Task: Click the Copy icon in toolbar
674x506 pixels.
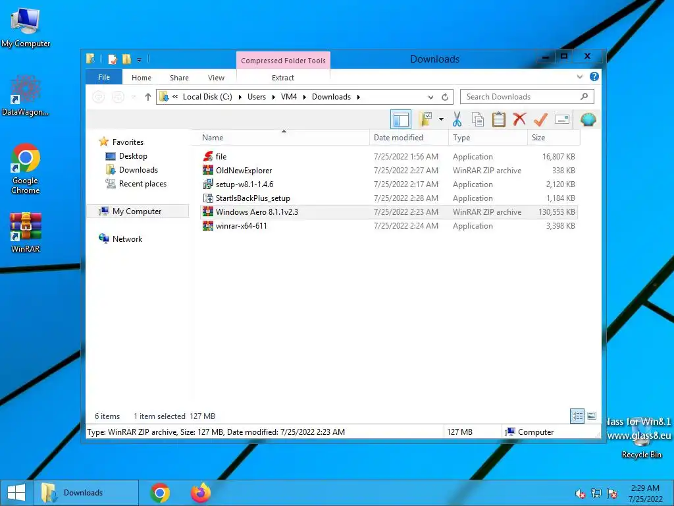Action: 478,119
